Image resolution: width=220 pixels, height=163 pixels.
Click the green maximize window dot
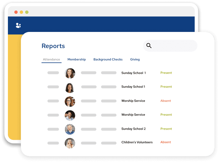point(27,12)
